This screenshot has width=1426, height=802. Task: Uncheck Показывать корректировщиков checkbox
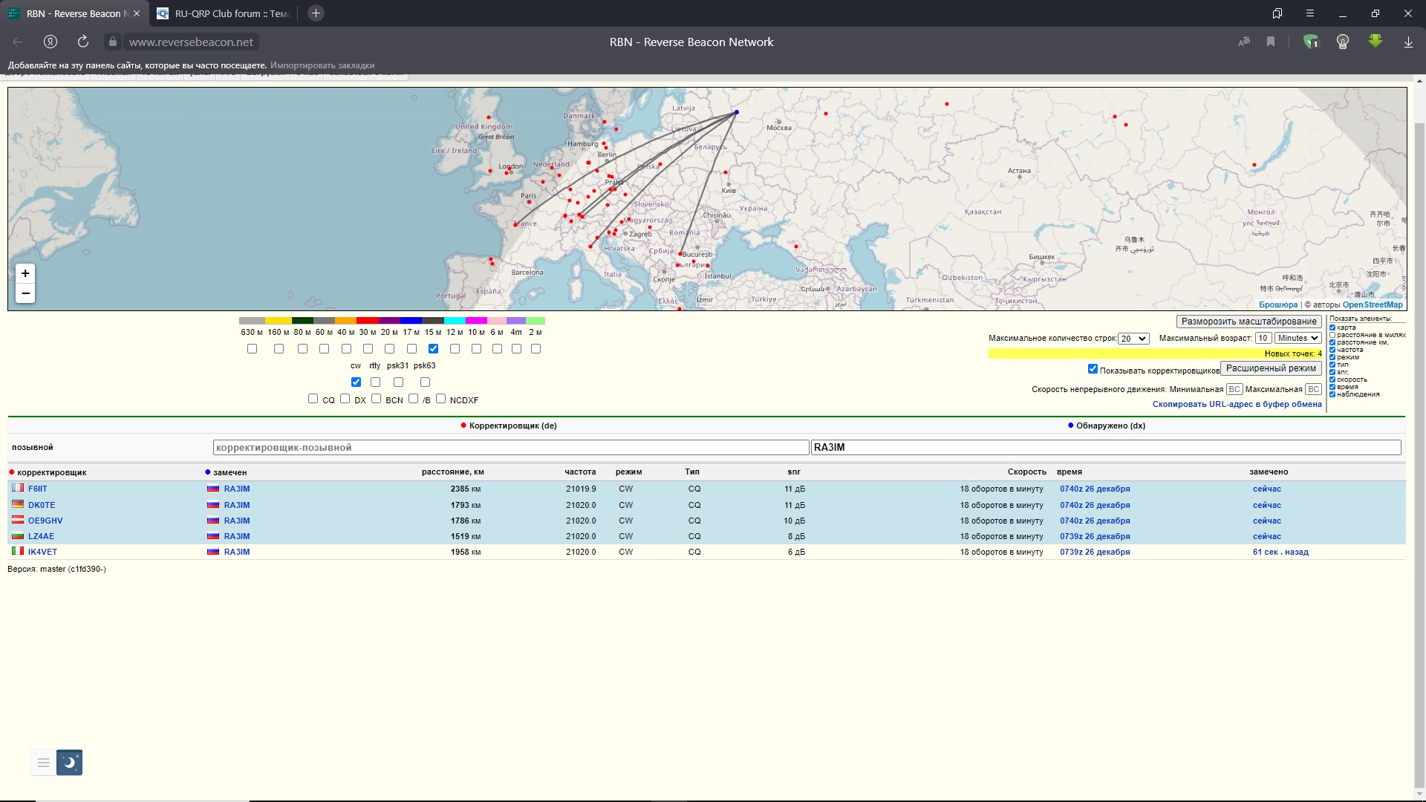tap(1093, 369)
